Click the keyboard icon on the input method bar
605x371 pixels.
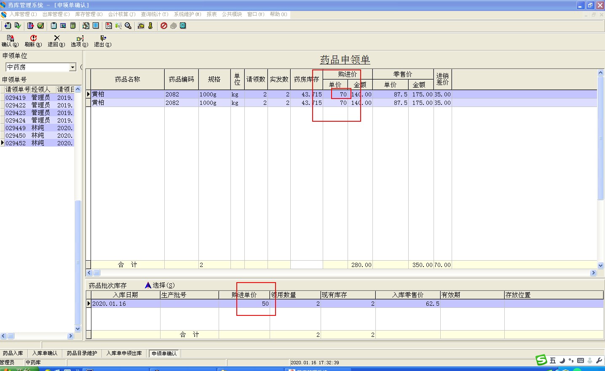tap(581, 360)
